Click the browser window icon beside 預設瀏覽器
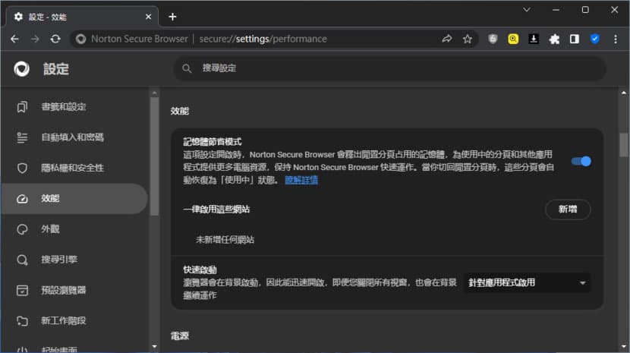 (22, 290)
